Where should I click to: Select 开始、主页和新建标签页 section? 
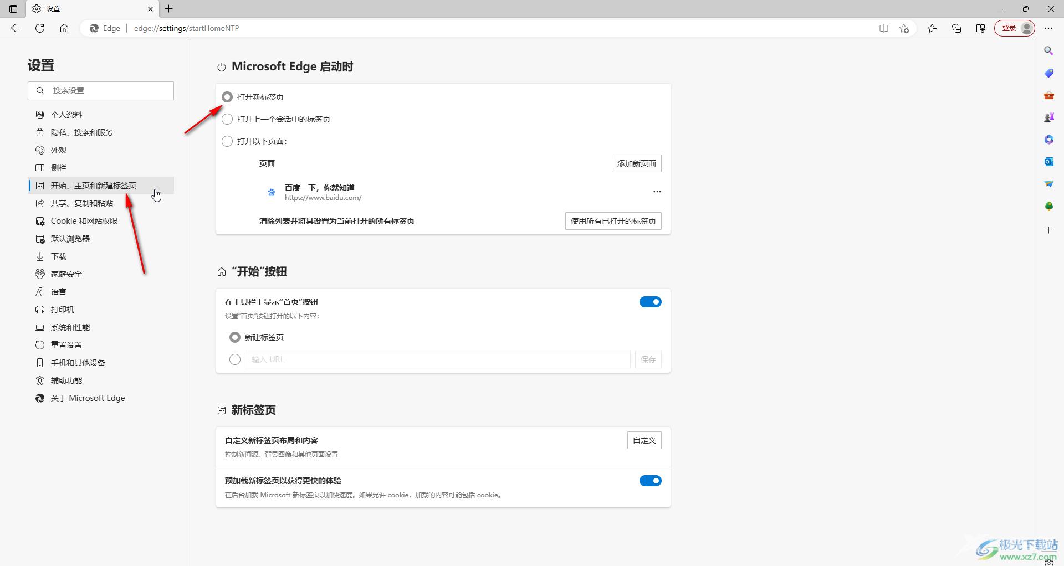101,186
